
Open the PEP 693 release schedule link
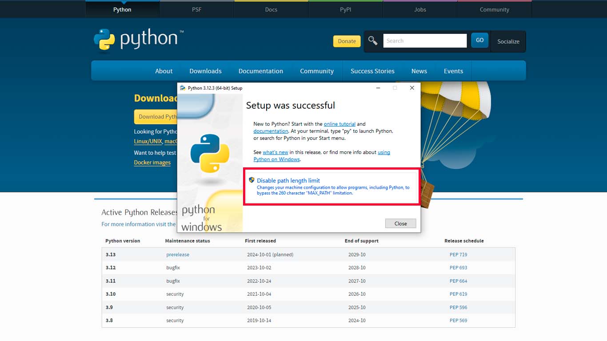coord(458,268)
